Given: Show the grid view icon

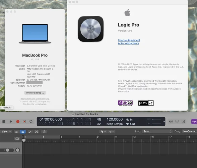Looking at the screenshot, I should [17, 132].
